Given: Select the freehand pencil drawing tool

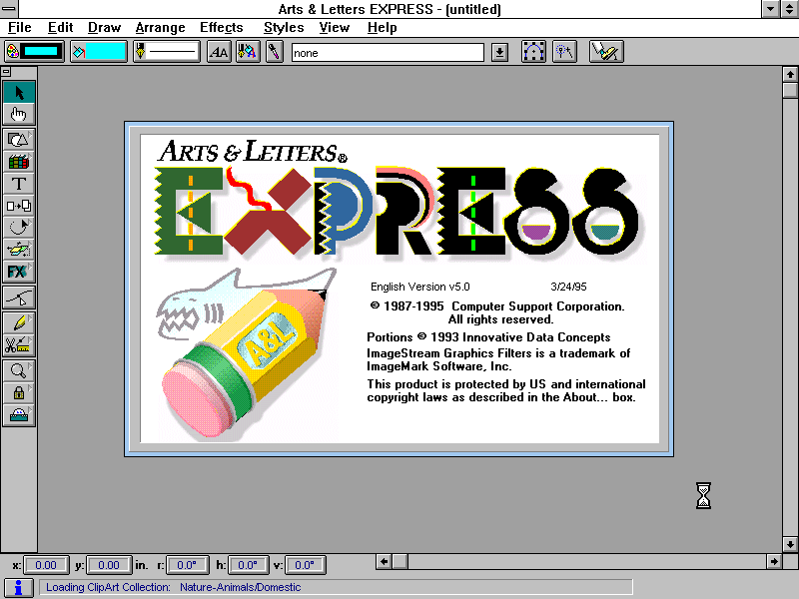Looking at the screenshot, I should click(x=19, y=322).
